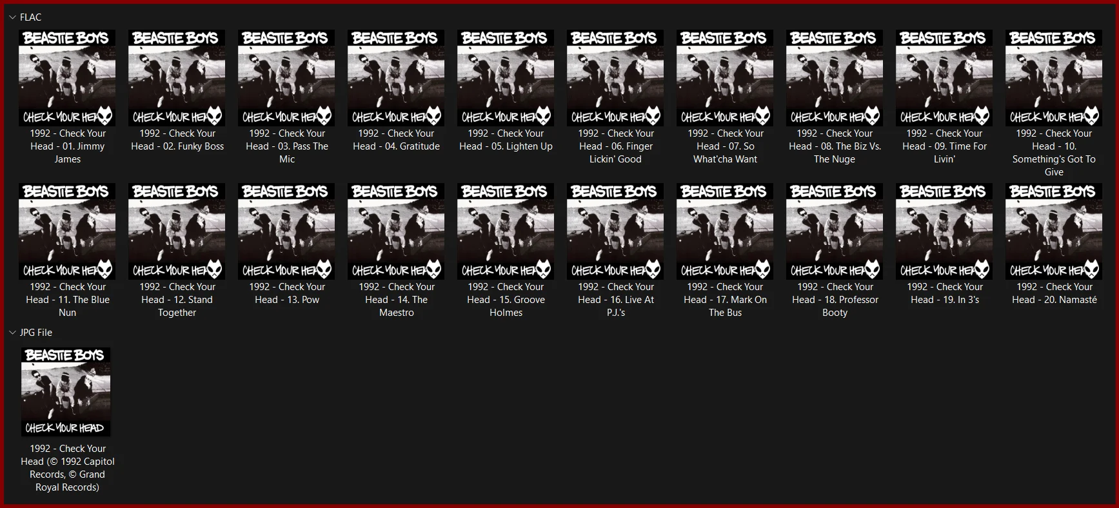Screen dimensions: 1119x508
Task: Click file name '10. Something's Got To Give'
Action: tap(1054, 153)
